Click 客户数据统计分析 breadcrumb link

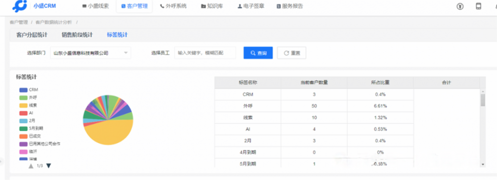(54, 22)
